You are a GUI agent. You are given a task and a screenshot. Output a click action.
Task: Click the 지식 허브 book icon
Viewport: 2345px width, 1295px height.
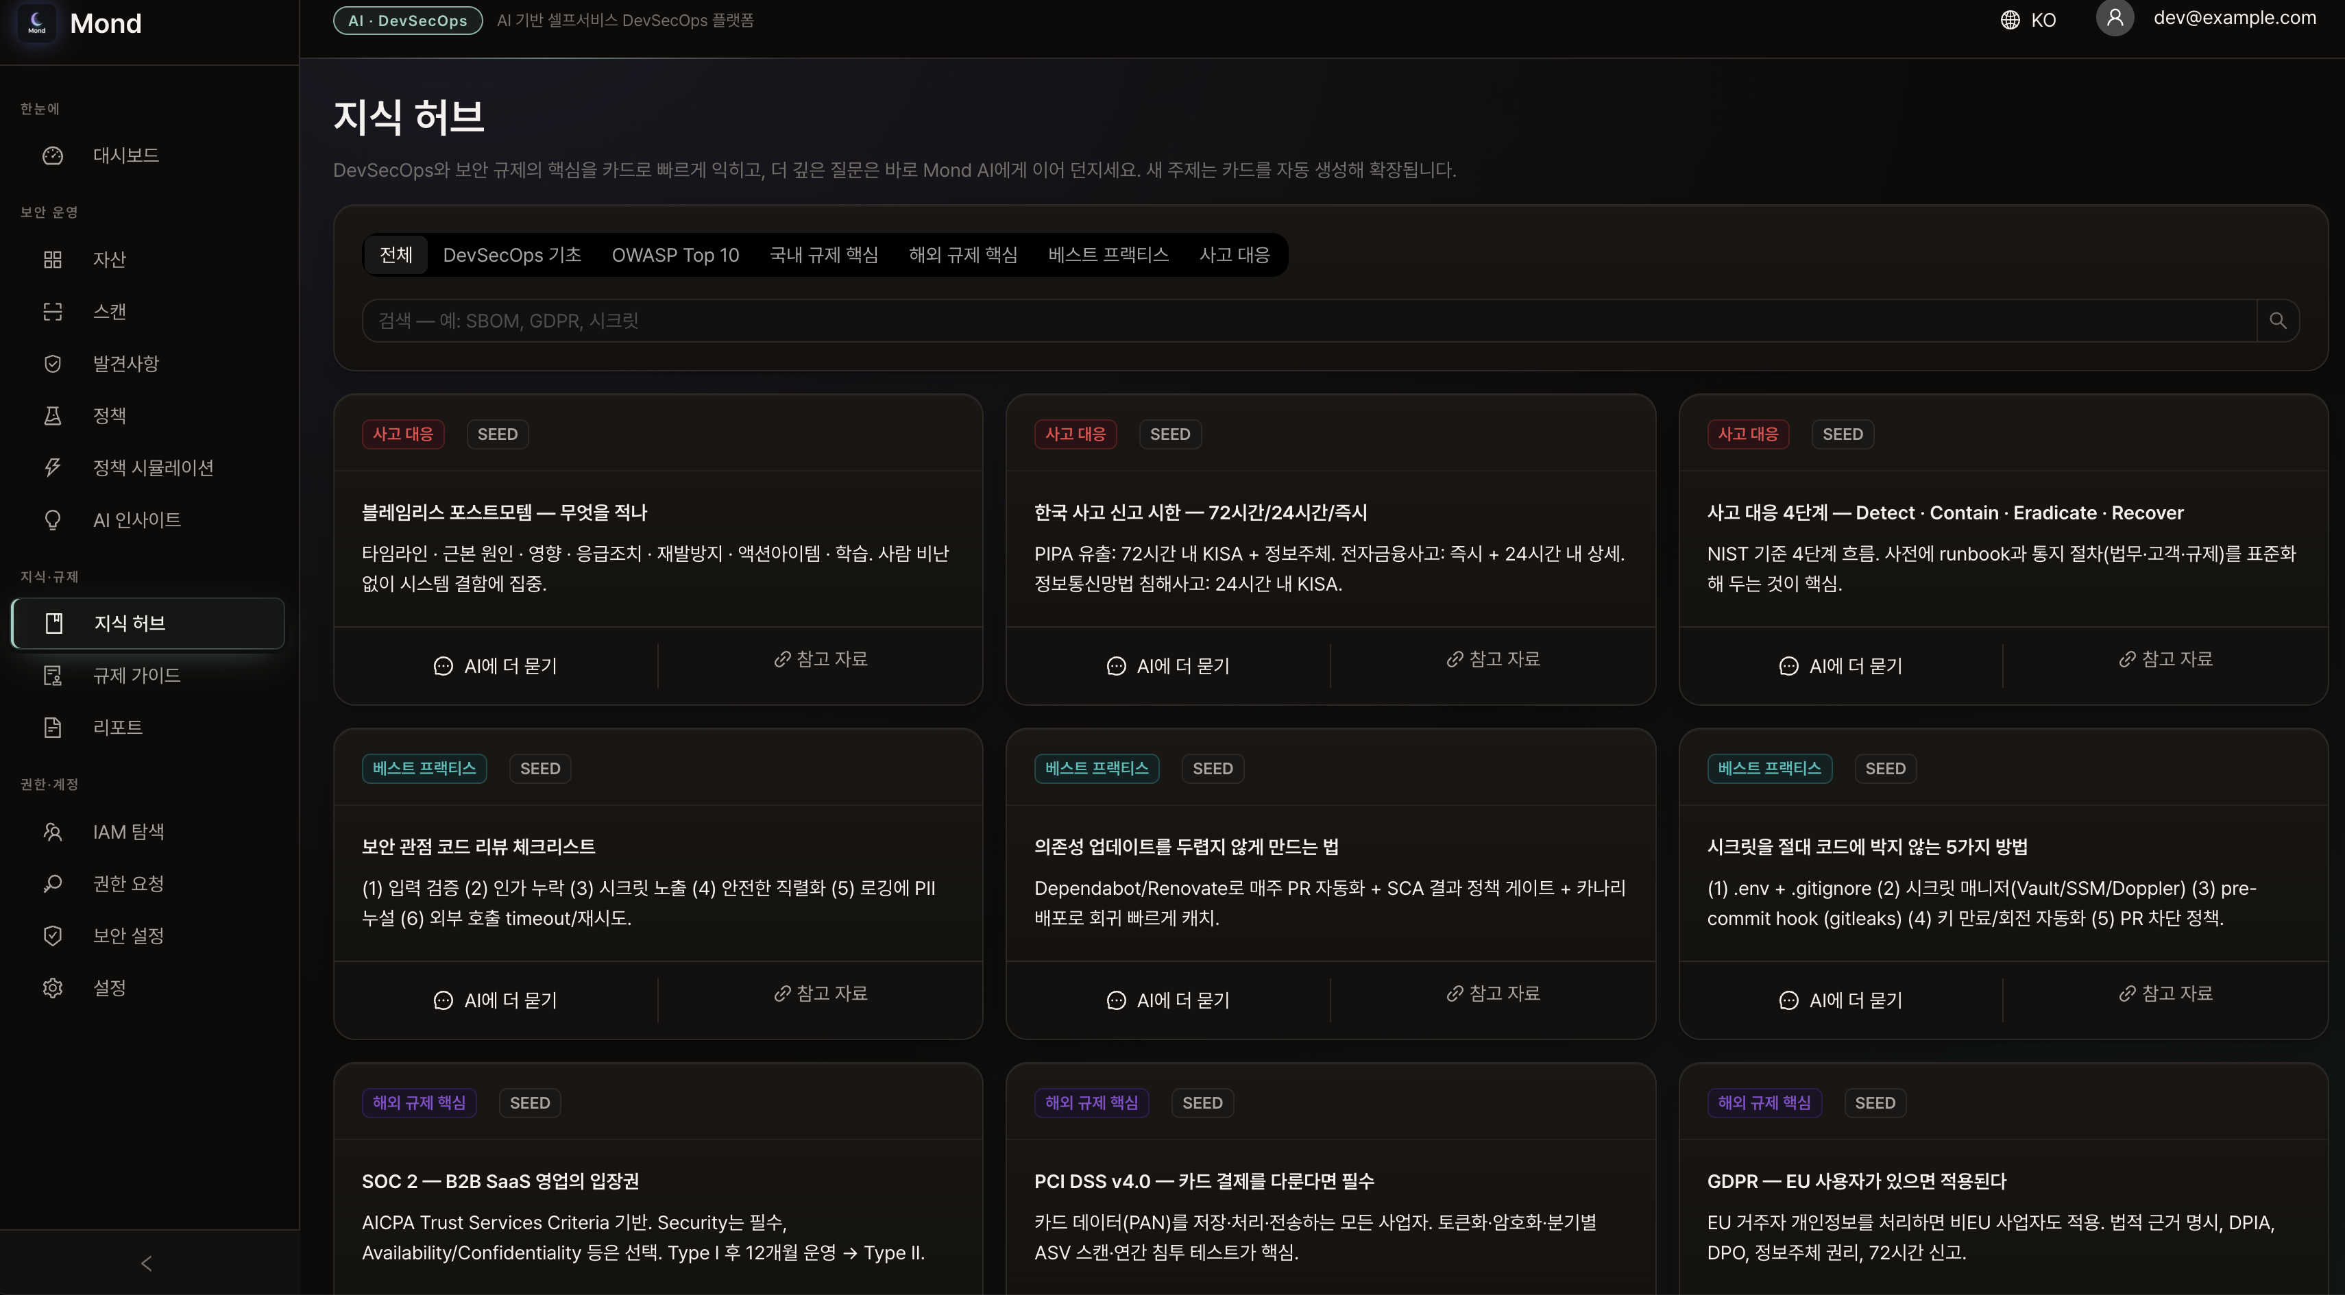point(53,624)
